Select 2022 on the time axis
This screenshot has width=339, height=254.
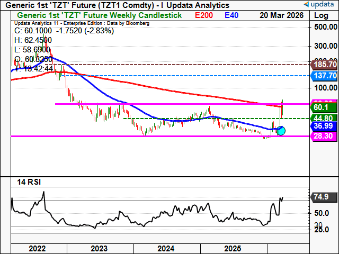point(37,248)
